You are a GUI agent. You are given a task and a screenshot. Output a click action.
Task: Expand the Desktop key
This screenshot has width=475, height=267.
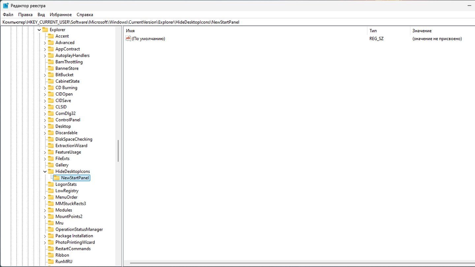(45, 126)
